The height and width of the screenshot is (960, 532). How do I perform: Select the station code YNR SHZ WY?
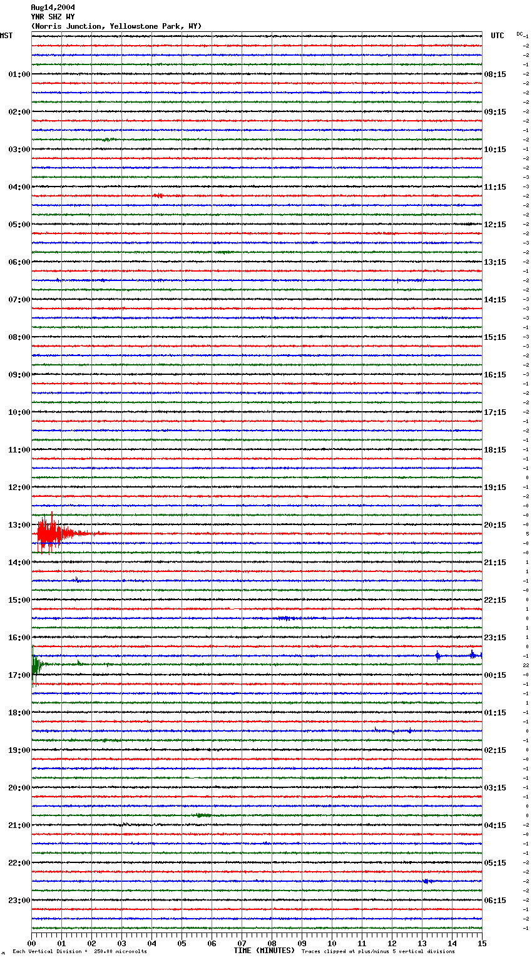point(53,17)
